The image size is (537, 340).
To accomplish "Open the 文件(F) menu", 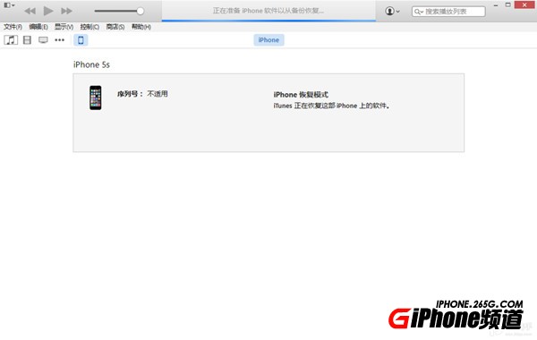I will [x=13, y=27].
